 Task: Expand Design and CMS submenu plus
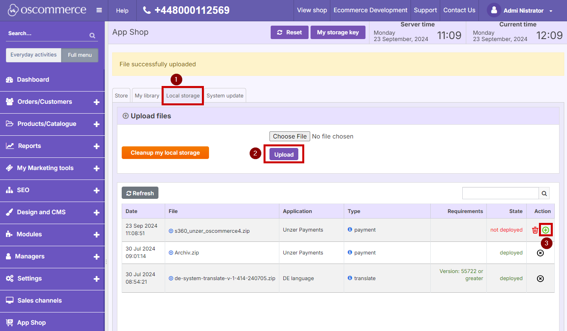pos(96,213)
